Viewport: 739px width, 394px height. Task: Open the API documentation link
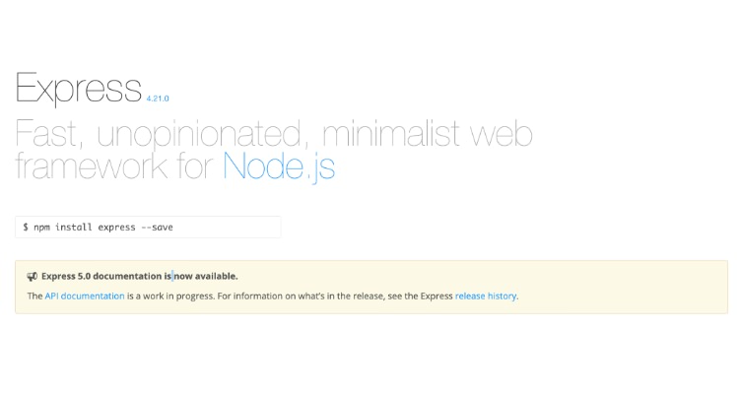pos(85,295)
